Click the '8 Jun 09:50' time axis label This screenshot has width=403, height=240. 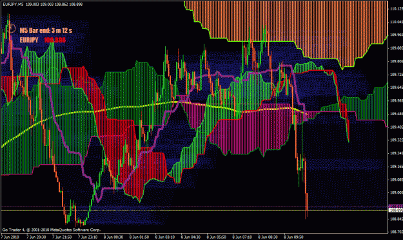(293, 237)
